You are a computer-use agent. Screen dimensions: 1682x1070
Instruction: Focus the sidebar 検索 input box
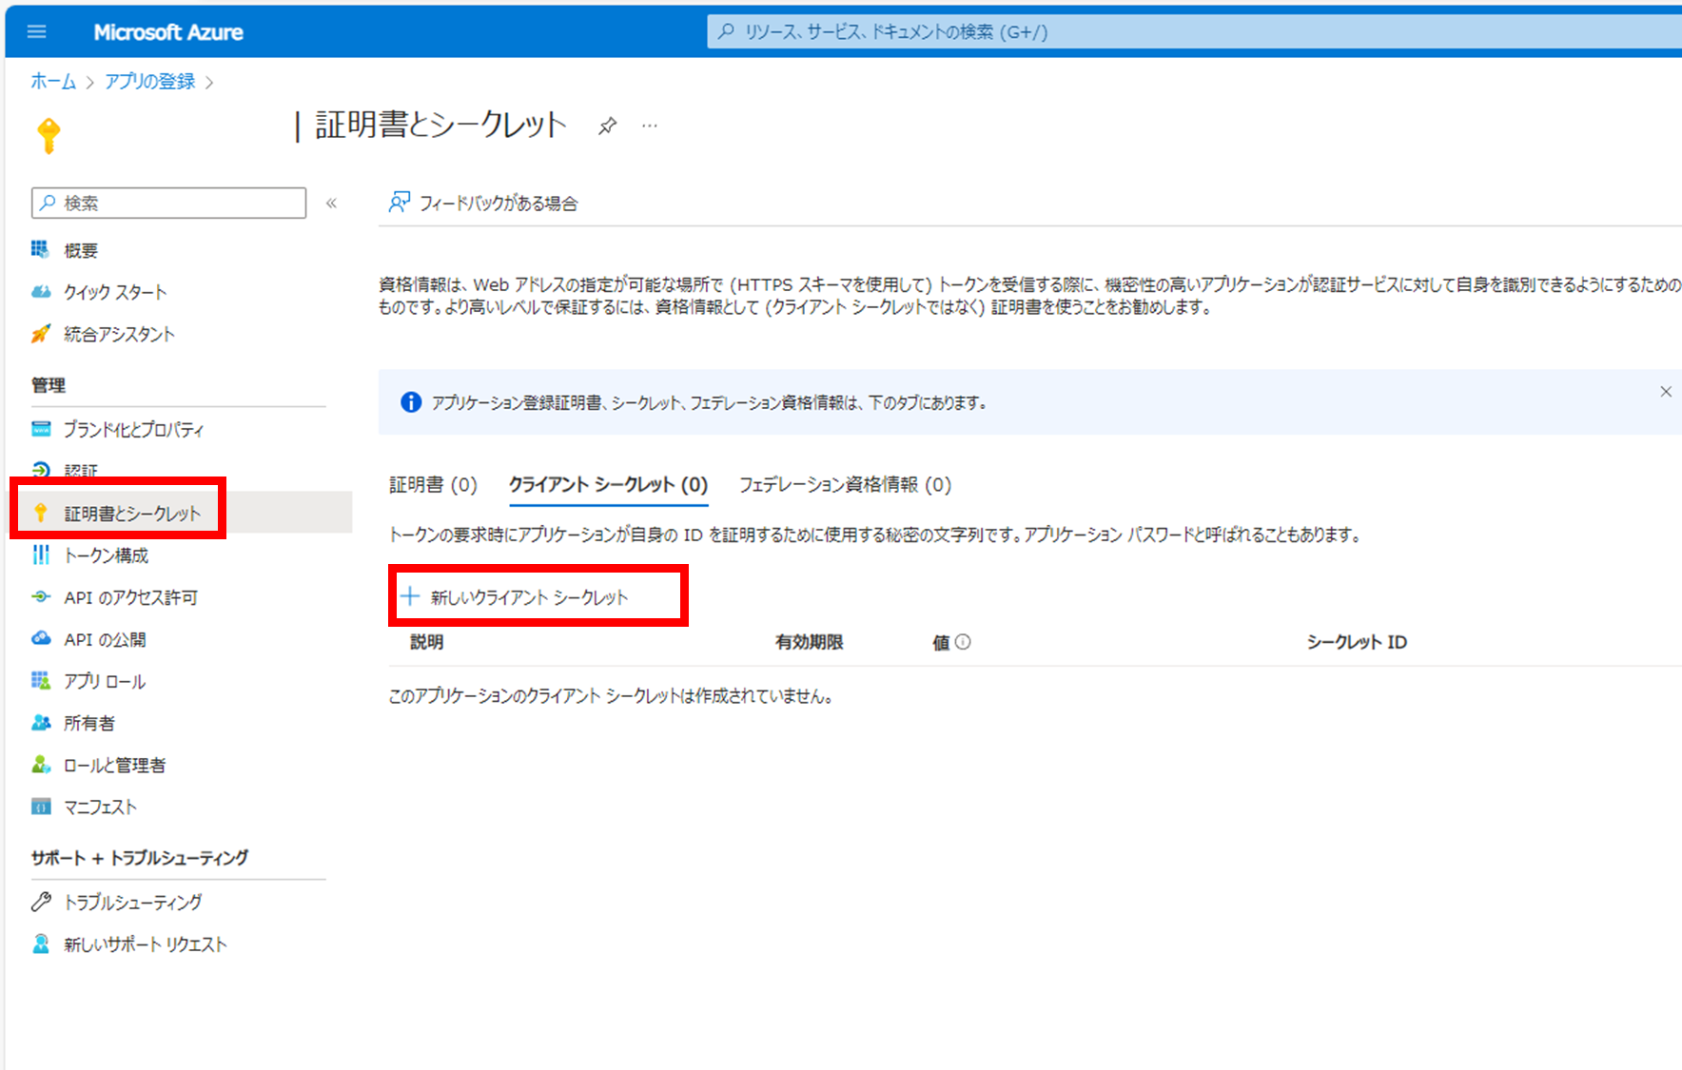click(169, 203)
